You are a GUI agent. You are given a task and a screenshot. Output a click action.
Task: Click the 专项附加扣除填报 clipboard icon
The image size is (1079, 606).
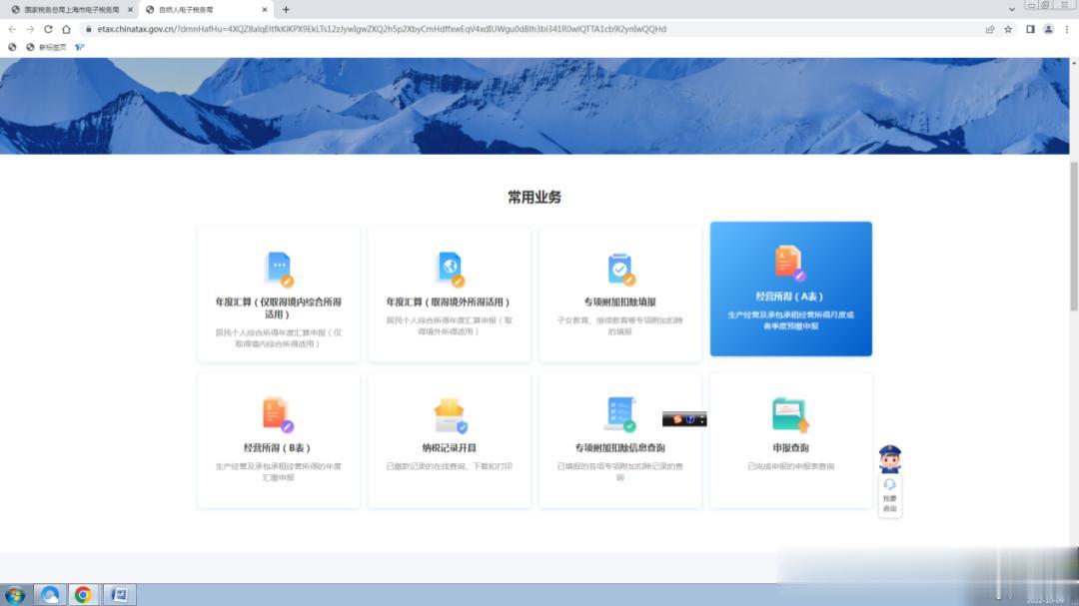click(x=620, y=269)
